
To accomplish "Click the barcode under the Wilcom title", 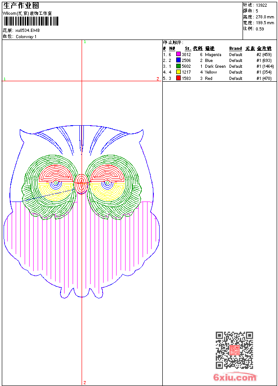I will click(x=31, y=21).
